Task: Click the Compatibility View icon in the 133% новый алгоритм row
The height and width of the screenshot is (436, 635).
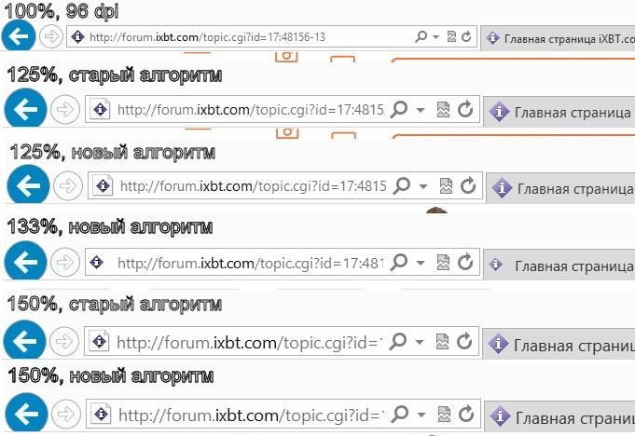Action: coord(443,263)
